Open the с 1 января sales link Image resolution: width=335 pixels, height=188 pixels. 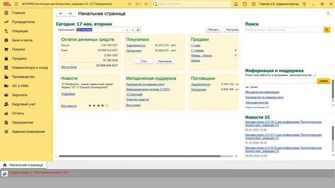coord(197,51)
